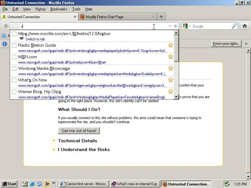The height and width of the screenshot is (188, 251).
Task: Launch Outlook Express from quick launch
Action: coord(40,184)
